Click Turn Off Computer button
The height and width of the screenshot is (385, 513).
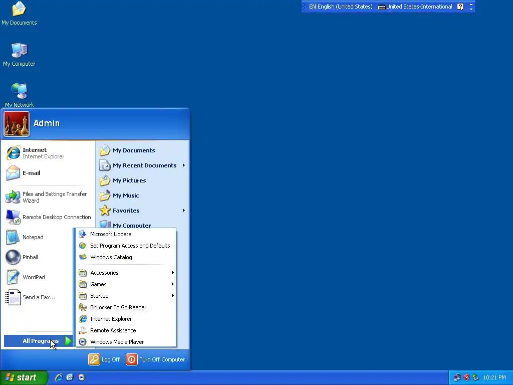pyautogui.click(x=156, y=359)
